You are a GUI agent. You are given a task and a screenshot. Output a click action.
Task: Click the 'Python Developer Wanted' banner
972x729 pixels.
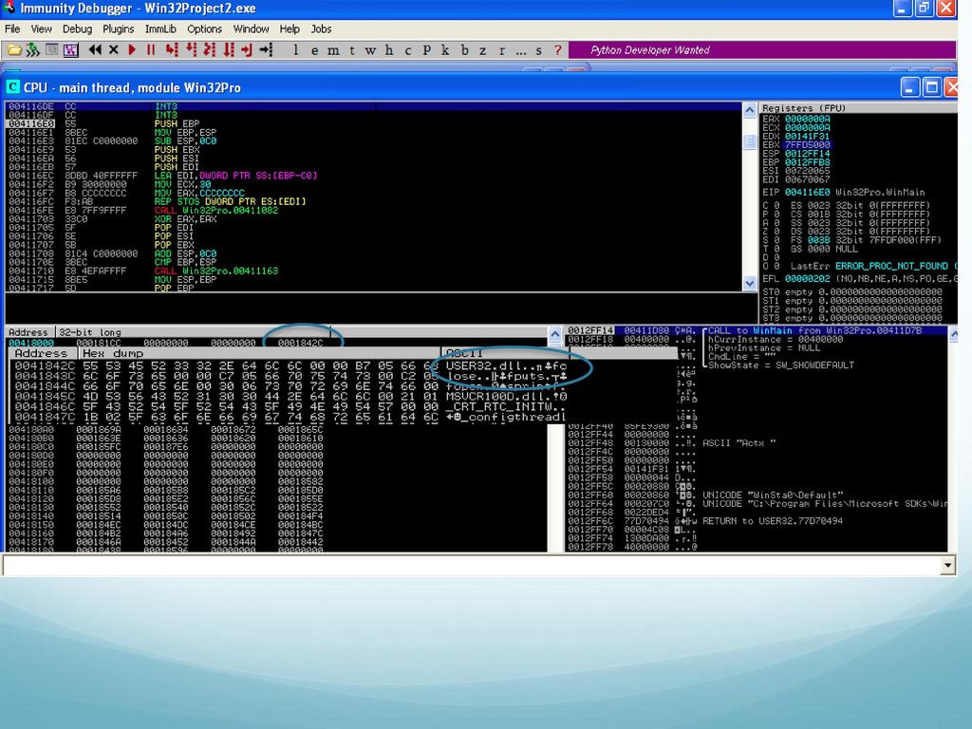pyautogui.click(x=762, y=50)
